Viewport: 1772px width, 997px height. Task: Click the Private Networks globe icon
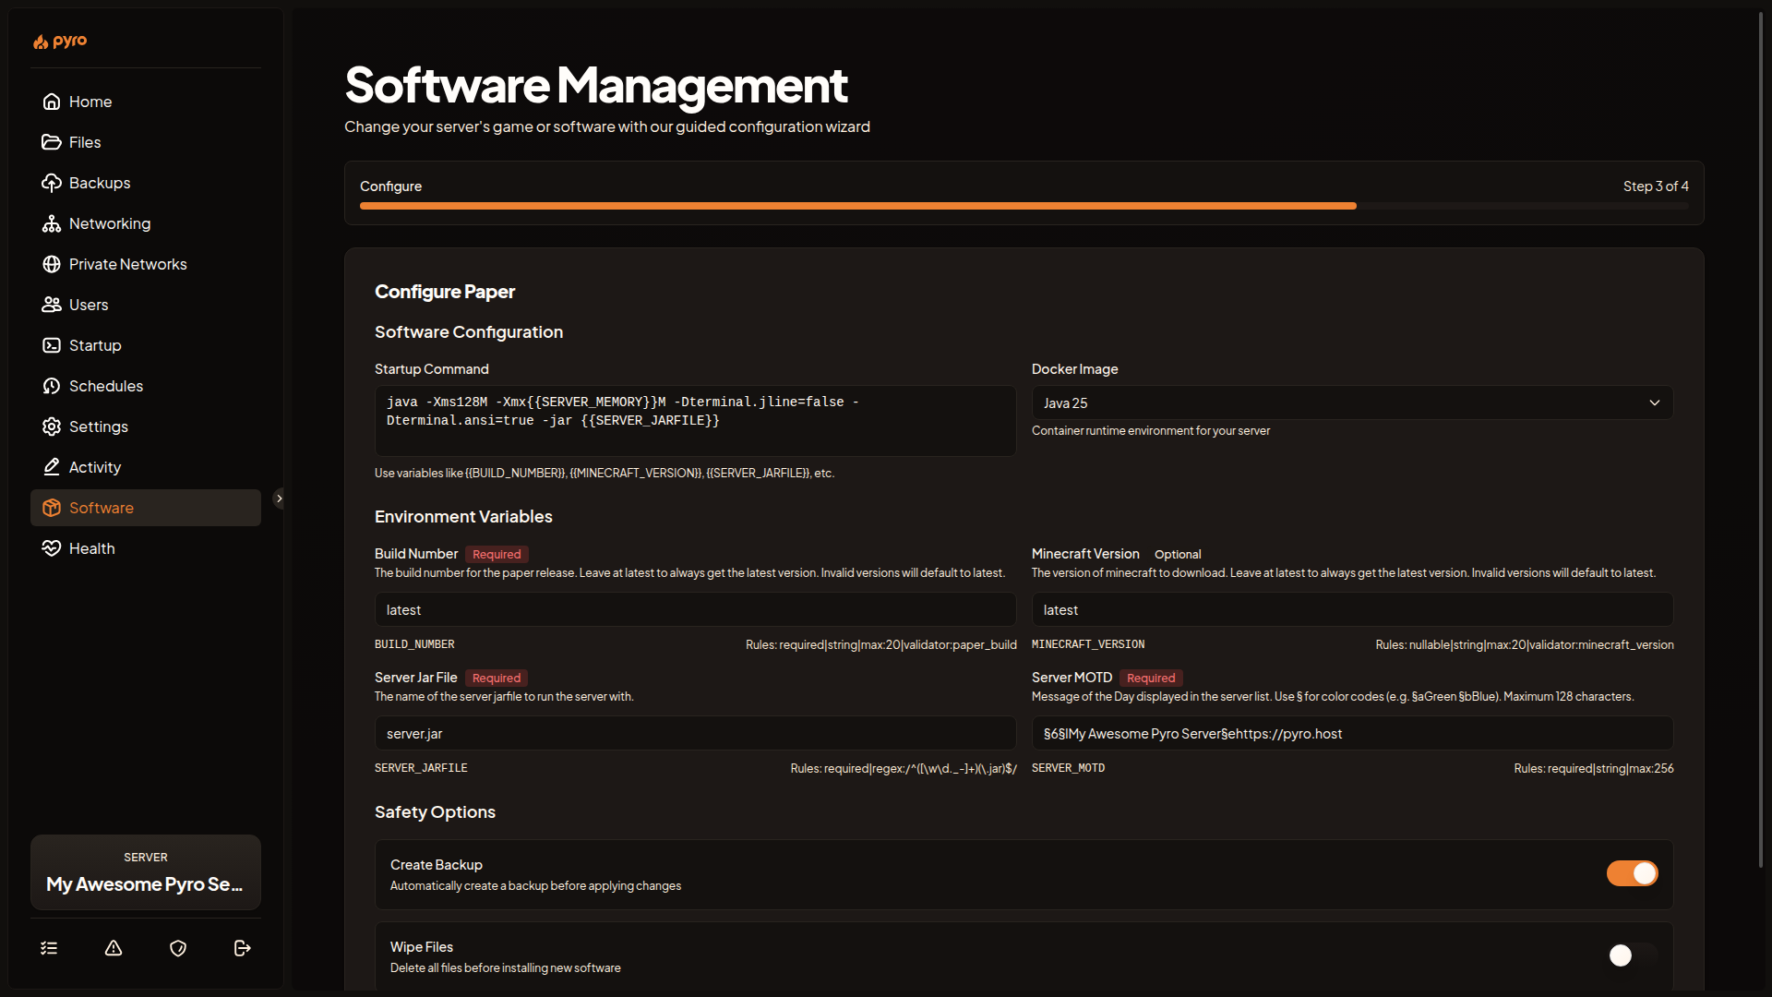tap(52, 264)
